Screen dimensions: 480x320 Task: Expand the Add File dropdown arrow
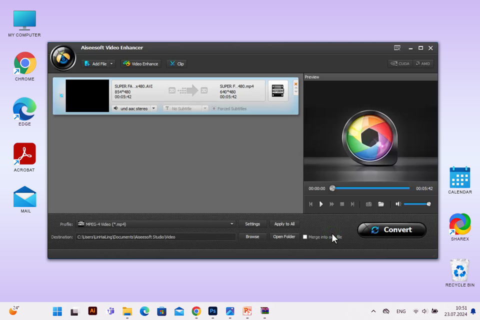(x=111, y=64)
